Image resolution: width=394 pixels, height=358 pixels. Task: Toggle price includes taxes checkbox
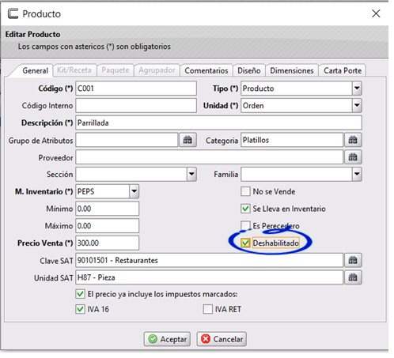(80, 294)
